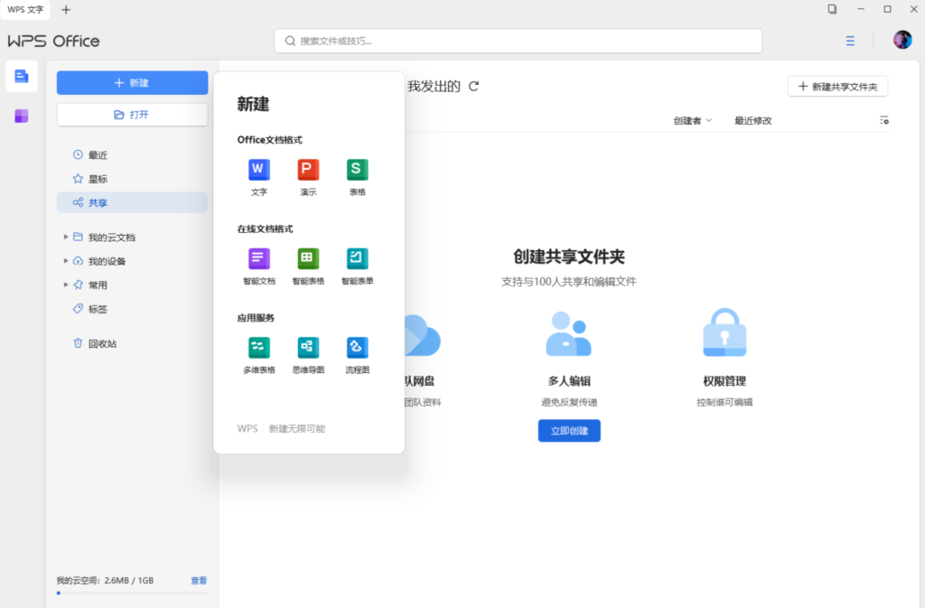Screen dimensions: 925x608
Task: Click the user avatar in the top corner
Action: pyautogui.click(x=902, y=40)
